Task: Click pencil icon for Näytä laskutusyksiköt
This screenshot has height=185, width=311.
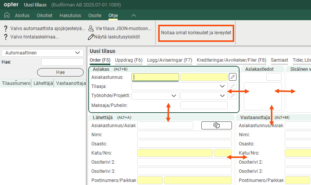Action: coord(91,37)
